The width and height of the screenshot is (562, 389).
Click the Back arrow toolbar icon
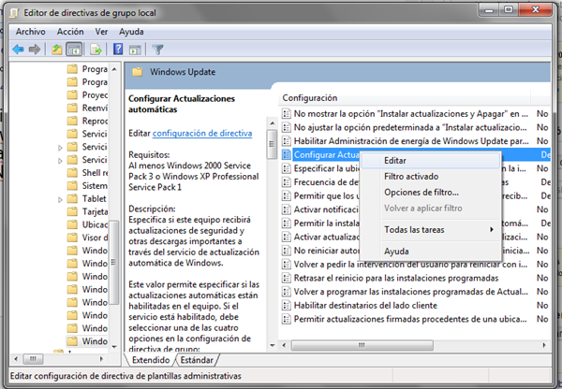tap(18, 49)
